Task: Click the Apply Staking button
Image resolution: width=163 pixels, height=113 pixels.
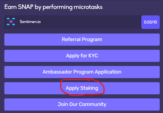Action: coord(82,88)
